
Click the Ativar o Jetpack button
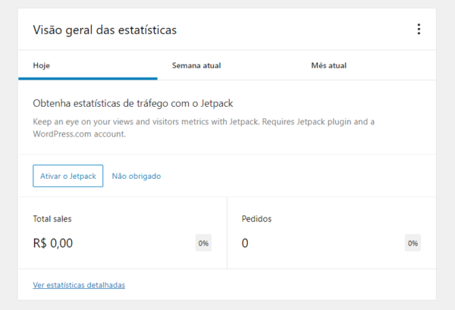[67, 176]
